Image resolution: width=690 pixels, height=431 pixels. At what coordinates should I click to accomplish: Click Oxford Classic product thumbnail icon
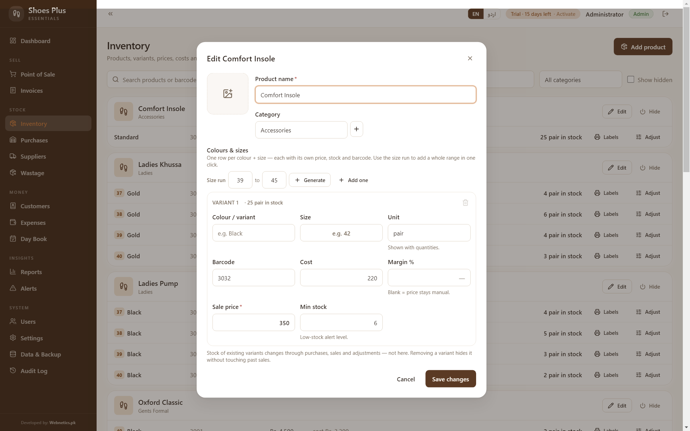[x=124, y=405]
